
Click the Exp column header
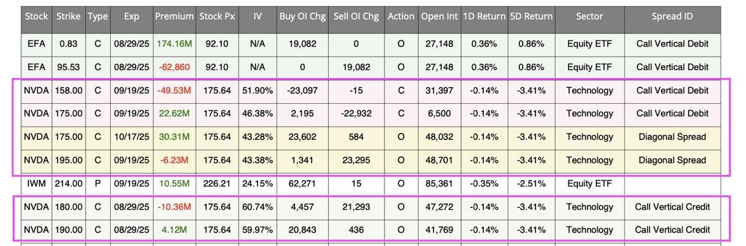132,16
